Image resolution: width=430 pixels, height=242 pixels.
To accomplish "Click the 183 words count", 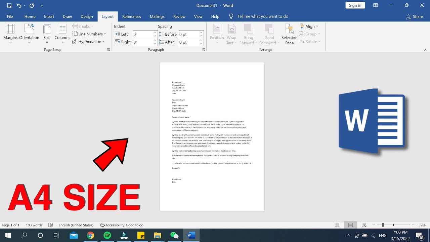I will (34, 225).
